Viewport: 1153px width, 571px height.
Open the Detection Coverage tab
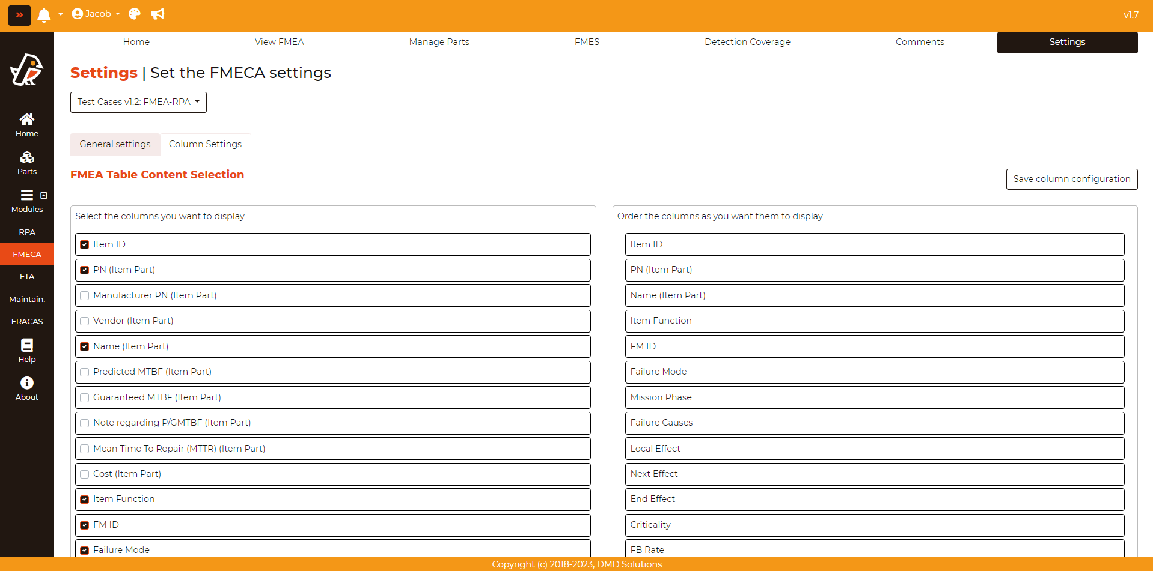[x=747, y=42]
